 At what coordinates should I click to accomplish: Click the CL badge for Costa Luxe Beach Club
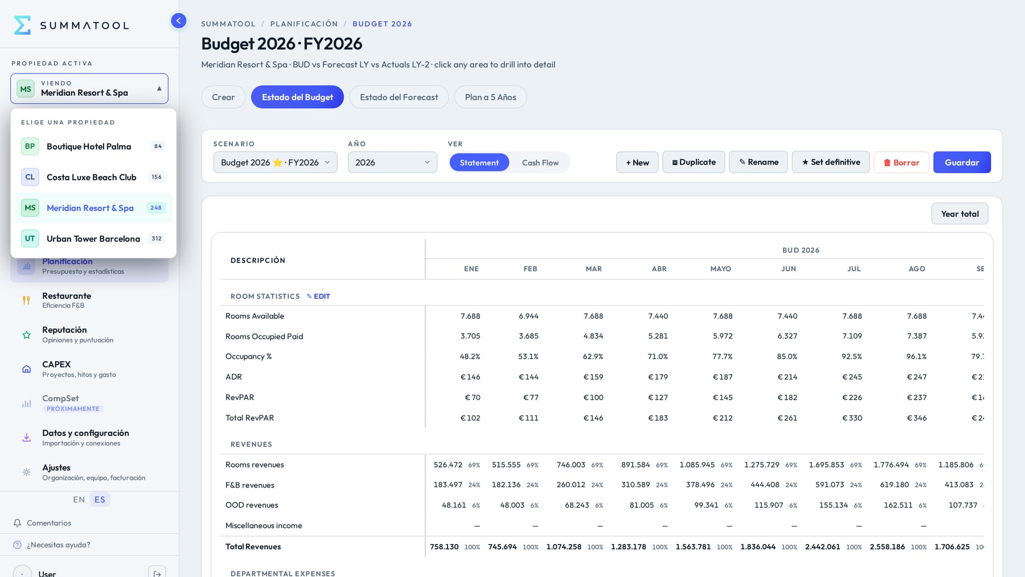click(30, 177)
